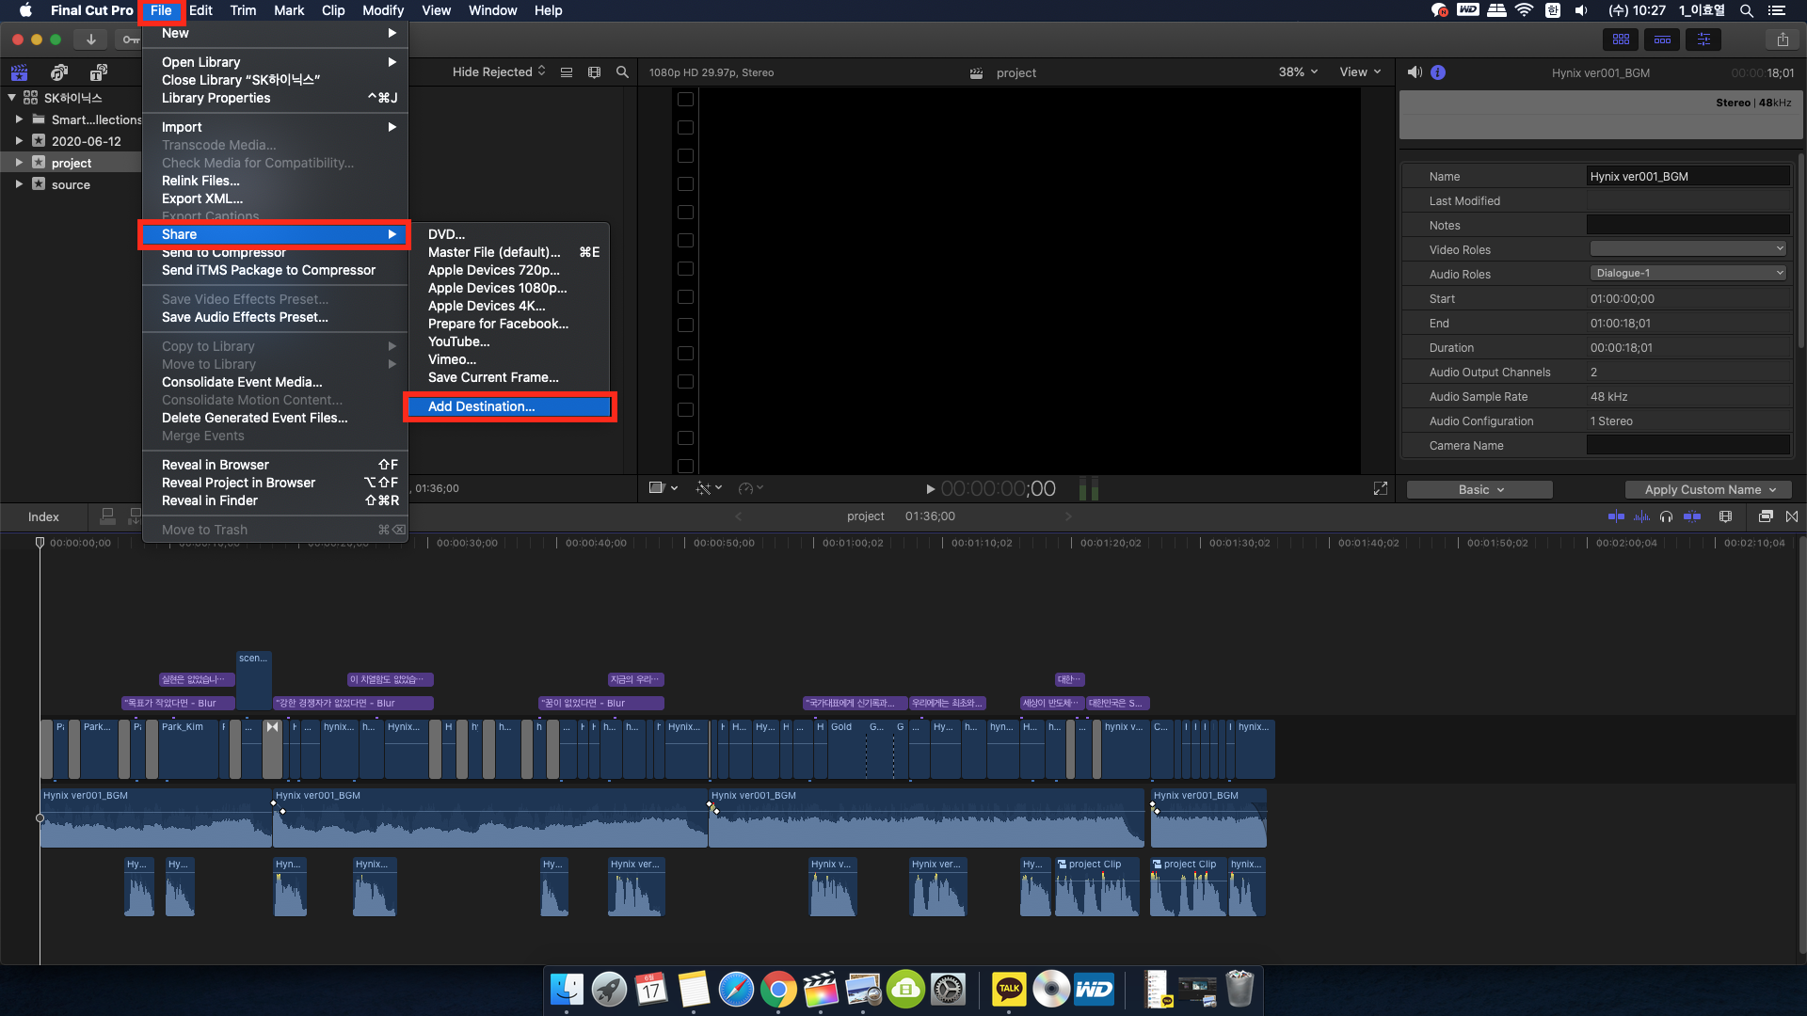Select Master File (default) menu item
The image size is (1807, 1016).
pos(494,252)
